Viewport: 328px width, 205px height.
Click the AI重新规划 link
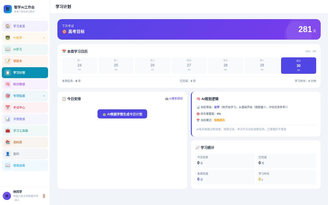pyautogui.click(x=174, y=99)
